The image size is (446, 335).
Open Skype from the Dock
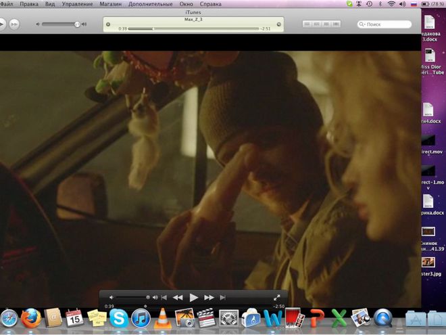pyautogui.click(x=118, y=318)
